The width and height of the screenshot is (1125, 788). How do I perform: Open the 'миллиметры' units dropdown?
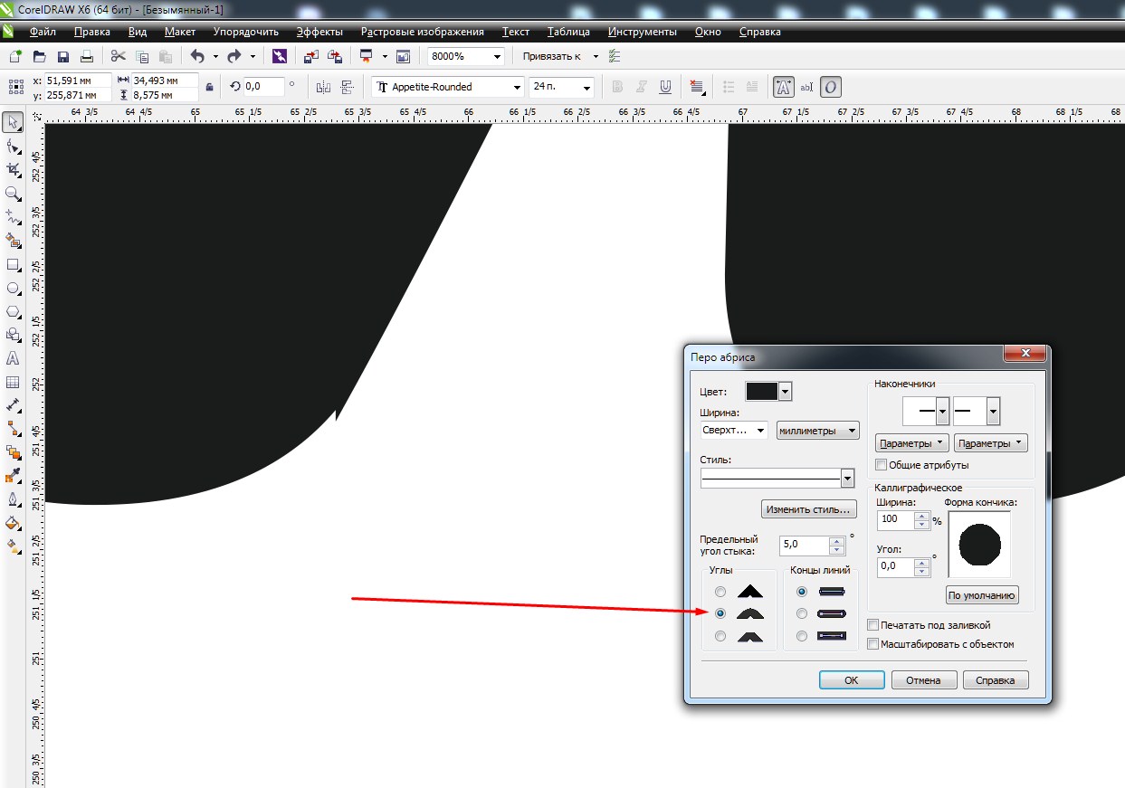pyautogui.click(x=817, y=431)
